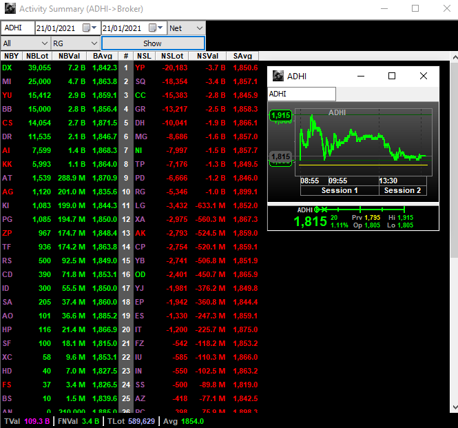The height and width of the screenshot is (428, 458).
Task: Click NSVal value -633.1 M
Action: tap(210, 205)
